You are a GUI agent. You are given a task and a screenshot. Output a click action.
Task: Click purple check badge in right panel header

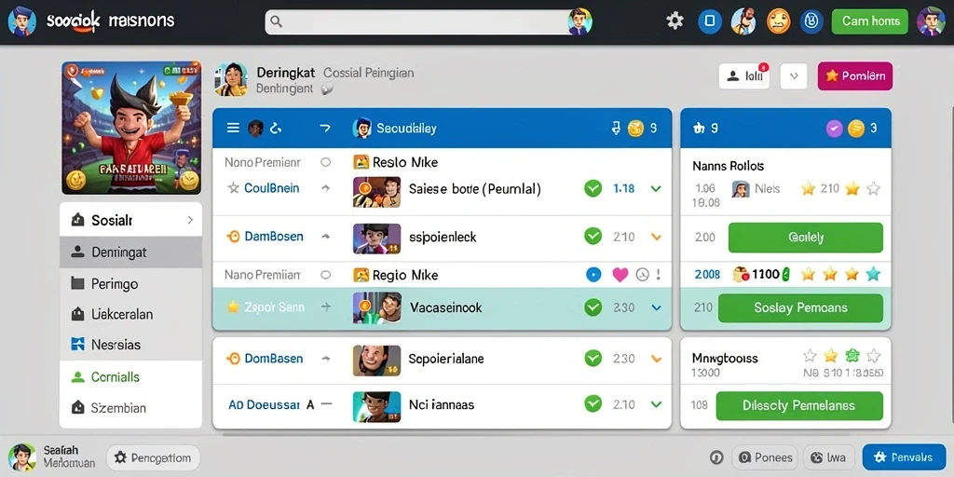point(834,128)
